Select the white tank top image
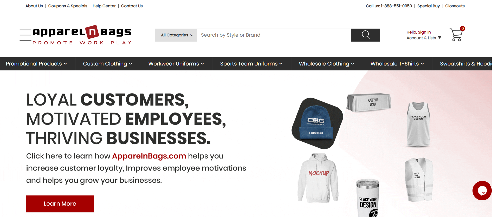Image resolution: width=492 pixels, height=217 pixels. pos(418,124)
